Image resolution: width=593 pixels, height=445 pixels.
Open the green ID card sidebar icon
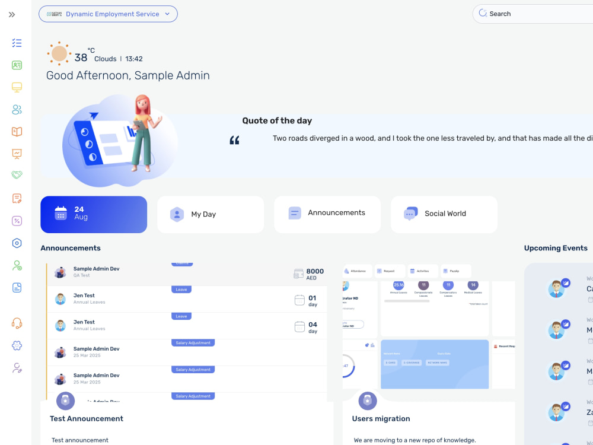tap(17, 65)
